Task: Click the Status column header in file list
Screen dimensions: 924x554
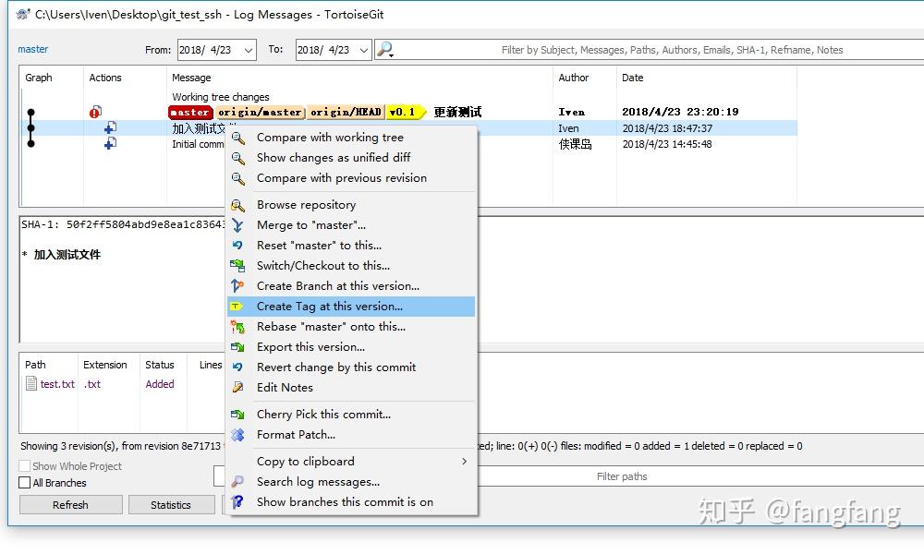Action: (160, 365)
